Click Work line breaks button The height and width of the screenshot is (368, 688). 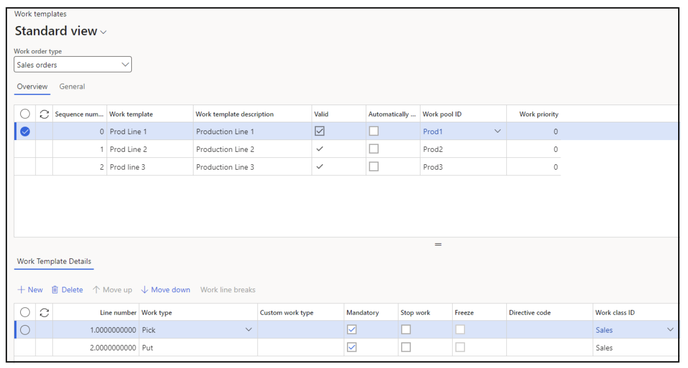coord(228,290)
